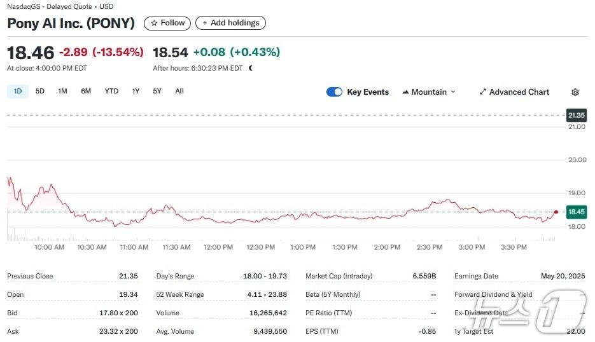
Task: Click the NasdaqGS - Delayed Quote text
Action: (50, 6)
